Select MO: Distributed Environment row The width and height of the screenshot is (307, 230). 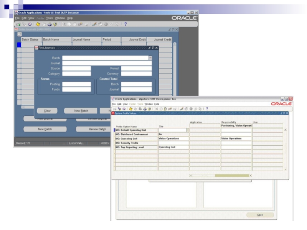coord(136,135)
